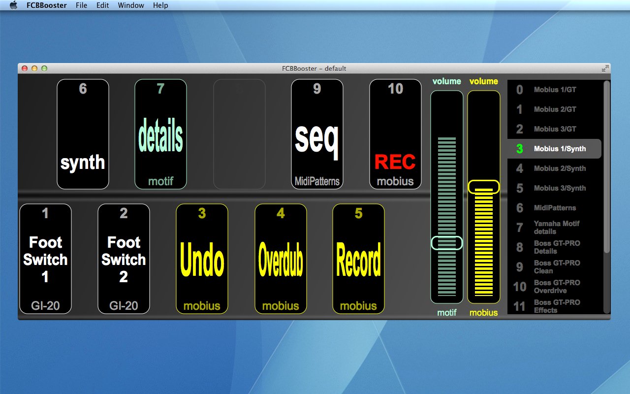
Task: Click the seq MidiPatterns pedal 9
Action: [317, 134]
